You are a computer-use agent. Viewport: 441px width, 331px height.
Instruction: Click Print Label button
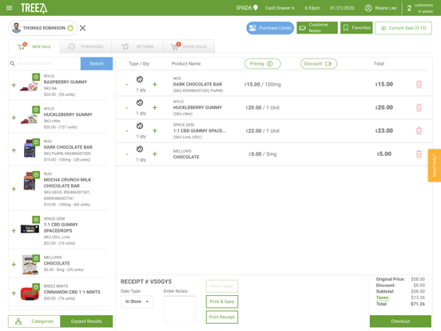pos(222,286)
